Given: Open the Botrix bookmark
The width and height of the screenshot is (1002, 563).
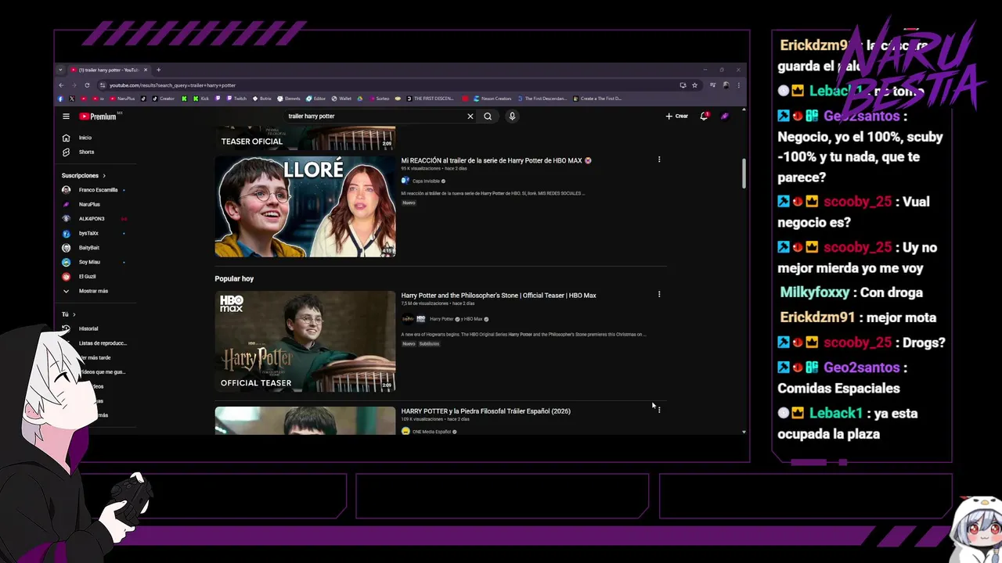Looking at the screenshot, I should [x=261, y=99].
